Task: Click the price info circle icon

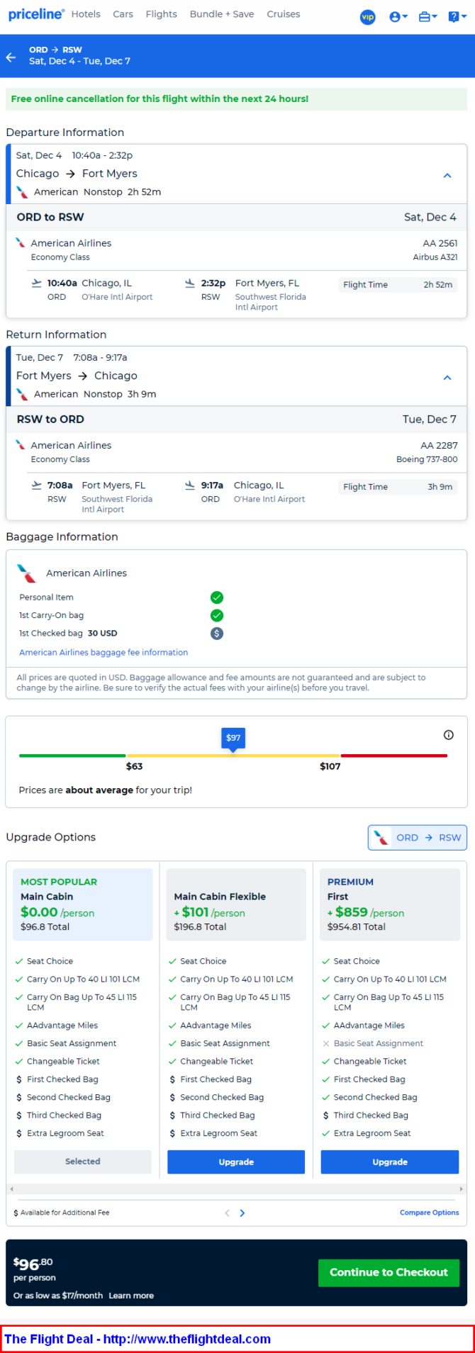Action: coord(448,735)
